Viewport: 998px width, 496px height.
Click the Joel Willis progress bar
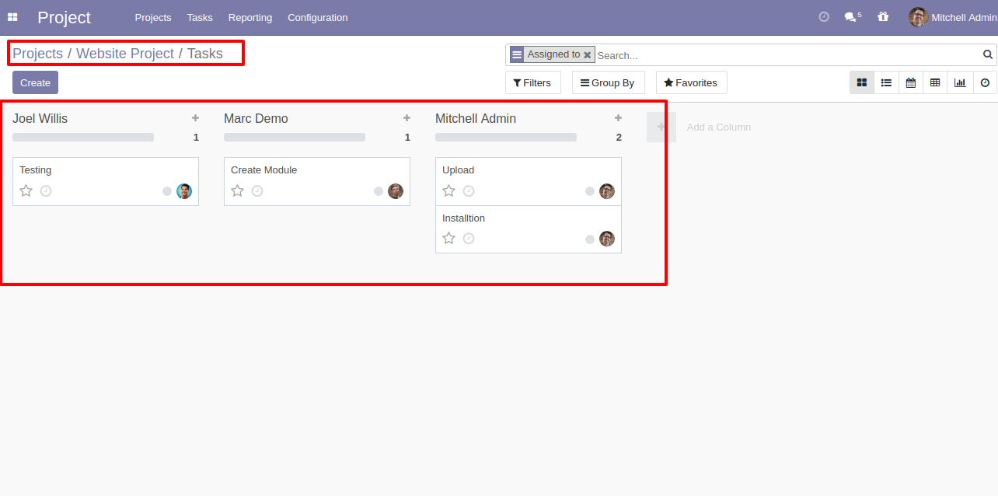pyautogui.click(x=83, y=137)
